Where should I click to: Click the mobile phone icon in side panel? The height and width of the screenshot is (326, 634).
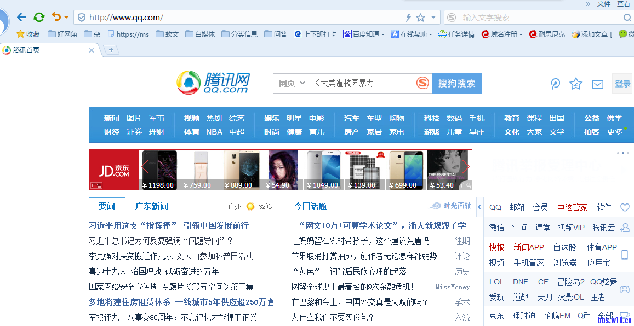pos(624,255)
